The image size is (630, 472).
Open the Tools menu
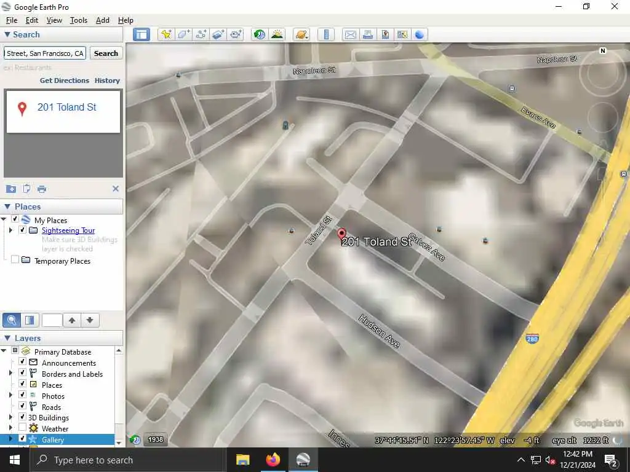[78, 20]
